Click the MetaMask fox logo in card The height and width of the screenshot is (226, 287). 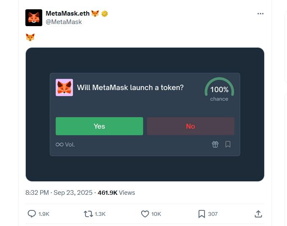[x=64, y=87]
